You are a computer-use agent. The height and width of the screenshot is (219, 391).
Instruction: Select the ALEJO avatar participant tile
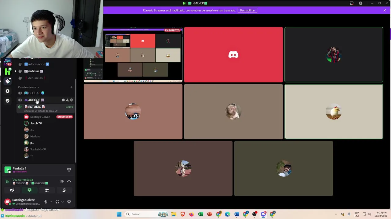click(133, 112)
